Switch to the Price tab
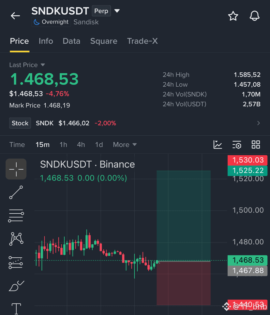Image resolution: width=270 pixels, height=315 pixels. 20,41
